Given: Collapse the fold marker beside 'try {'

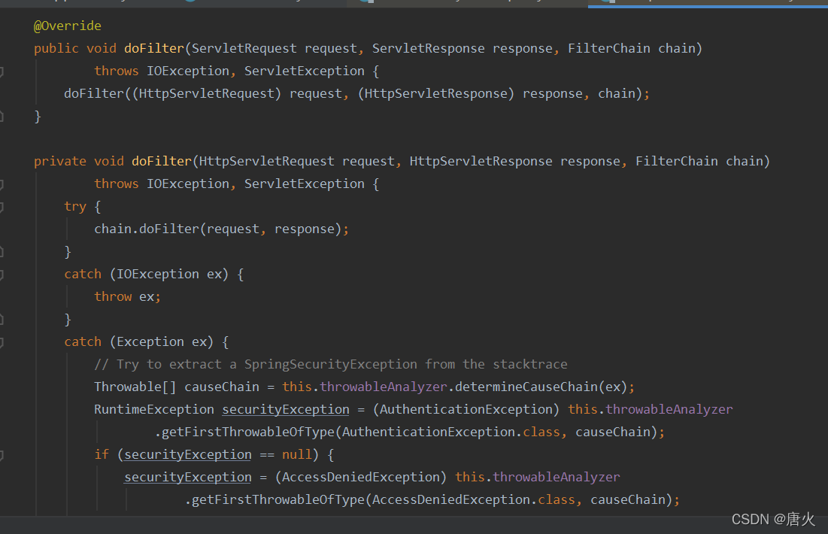Looking at the screenshot, I should (x=2, y=207).
